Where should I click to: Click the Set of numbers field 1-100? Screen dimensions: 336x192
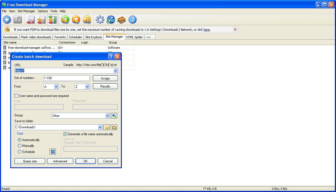pos(66,78)
